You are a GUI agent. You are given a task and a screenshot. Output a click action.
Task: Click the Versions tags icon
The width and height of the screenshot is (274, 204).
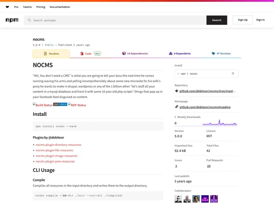pos(213,53)
